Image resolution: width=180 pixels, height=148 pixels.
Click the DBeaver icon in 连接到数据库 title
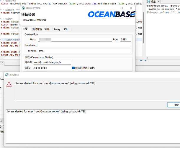pyautogui.click(x=23, y=8)
